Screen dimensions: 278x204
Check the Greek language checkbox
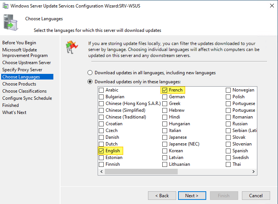coord(165,103)
